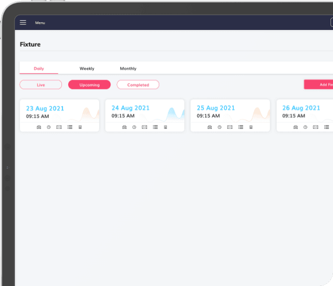Click clock icon on 26 Aug 2021 card
The width and height of the screenshot is (333, 286).
[305, 127]
